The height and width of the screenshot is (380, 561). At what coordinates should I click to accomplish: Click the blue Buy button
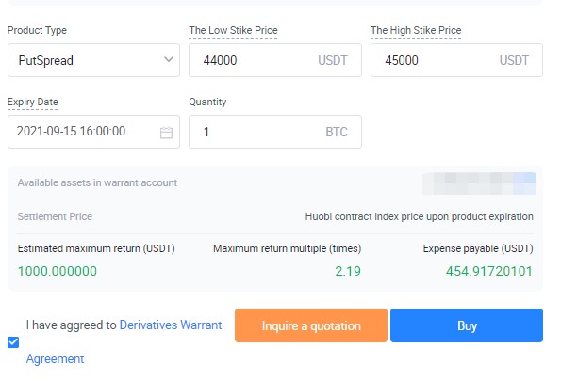467,325
